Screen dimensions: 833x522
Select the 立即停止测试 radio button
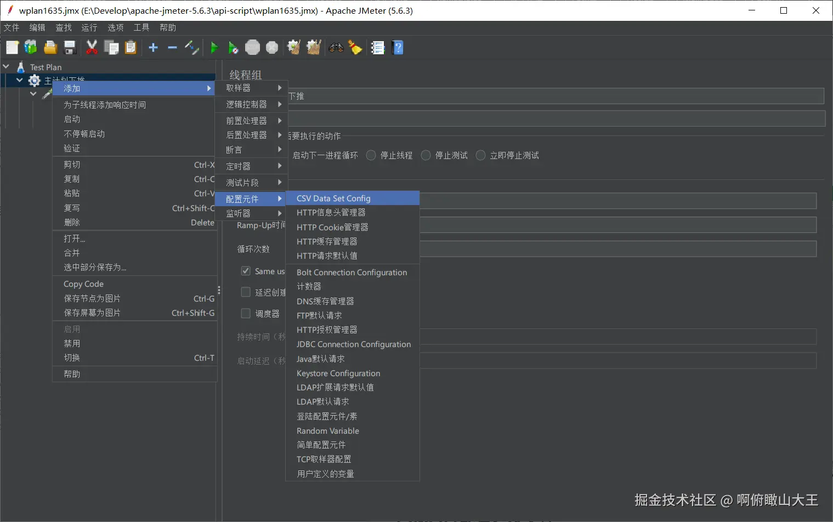[480, 155]
